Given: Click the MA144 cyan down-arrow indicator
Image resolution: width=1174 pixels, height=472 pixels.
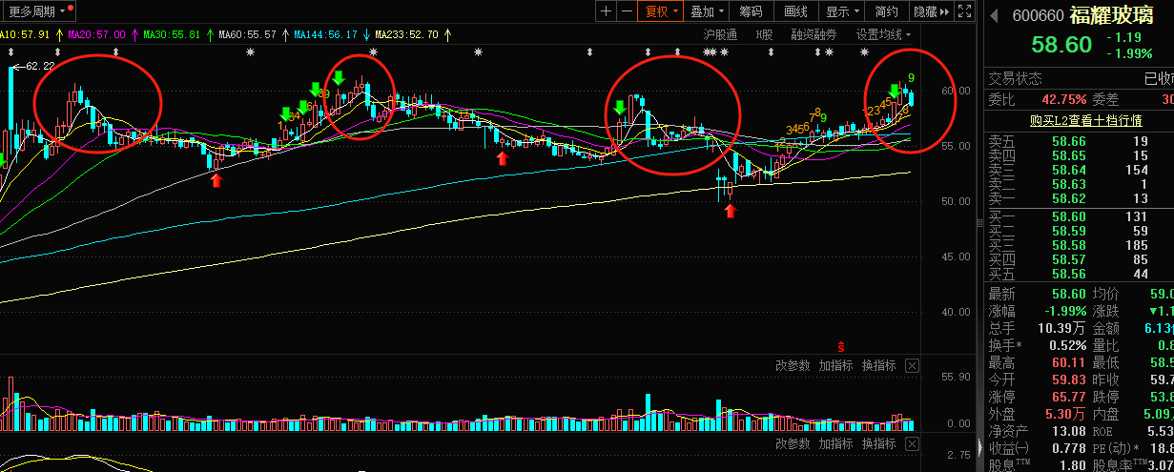Looking at the screenshot, I should (x=366, y=34).
